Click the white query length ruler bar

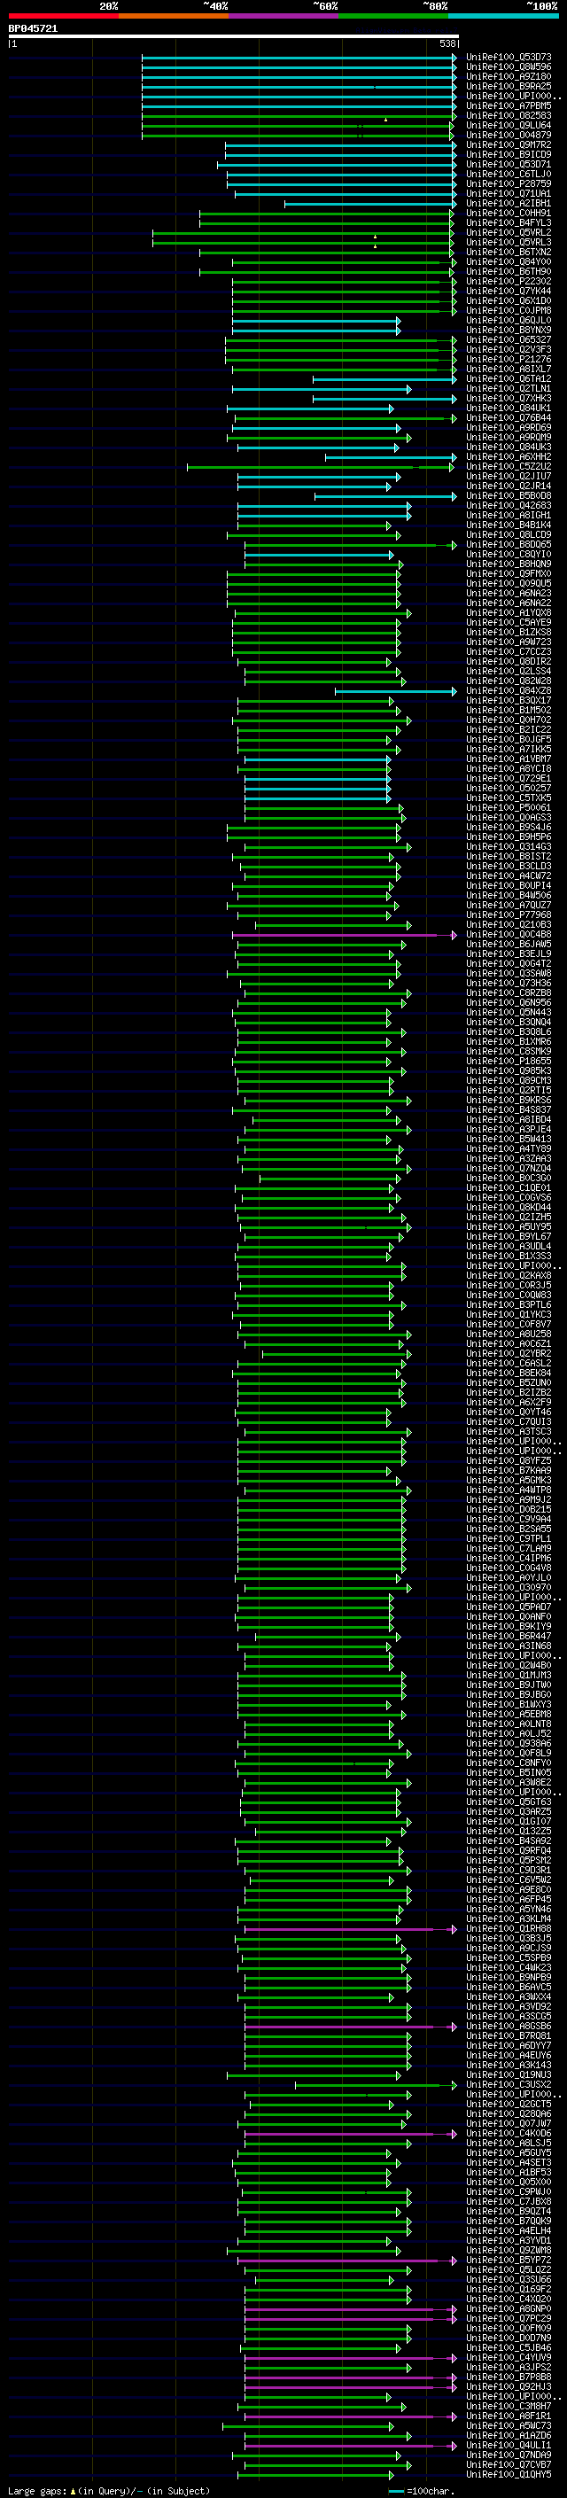click(x=233, y=35)
